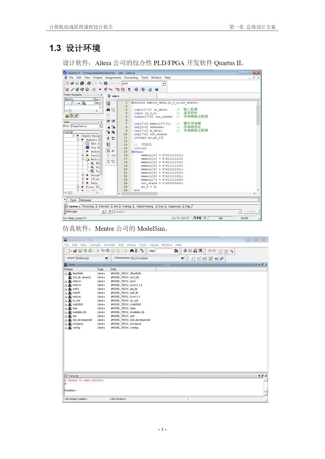Click the Help search input field in ModelSim
325x459 pixels.
click(164, 251)
